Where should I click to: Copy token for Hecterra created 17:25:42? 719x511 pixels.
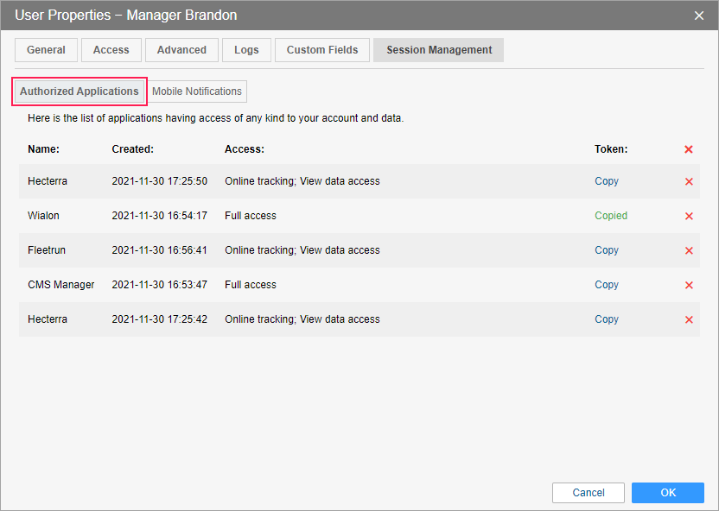coord(606,319)
